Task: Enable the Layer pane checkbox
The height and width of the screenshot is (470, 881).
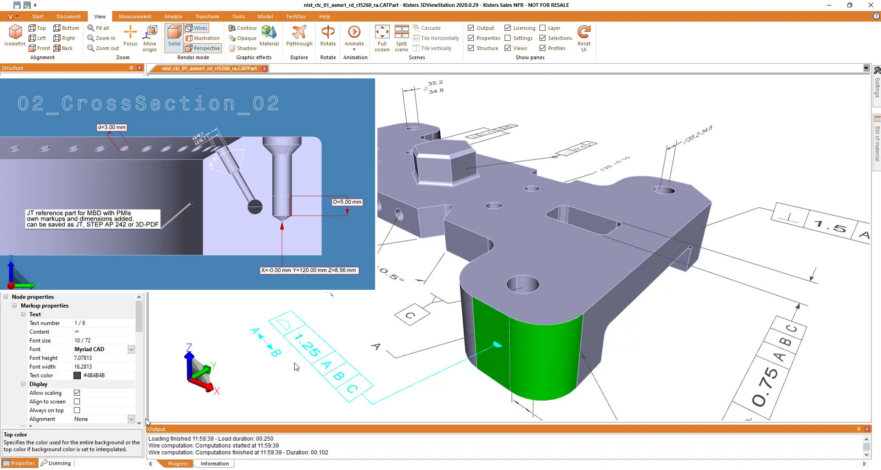Action: coord(542,28)
